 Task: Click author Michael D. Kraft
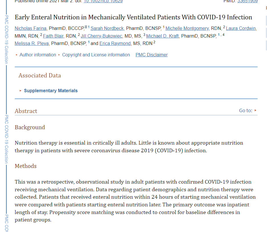tap(162, 36)
